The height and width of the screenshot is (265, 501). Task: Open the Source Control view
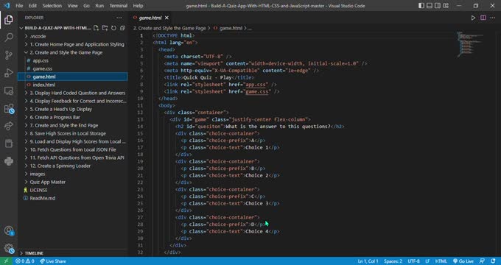(9, 55)
